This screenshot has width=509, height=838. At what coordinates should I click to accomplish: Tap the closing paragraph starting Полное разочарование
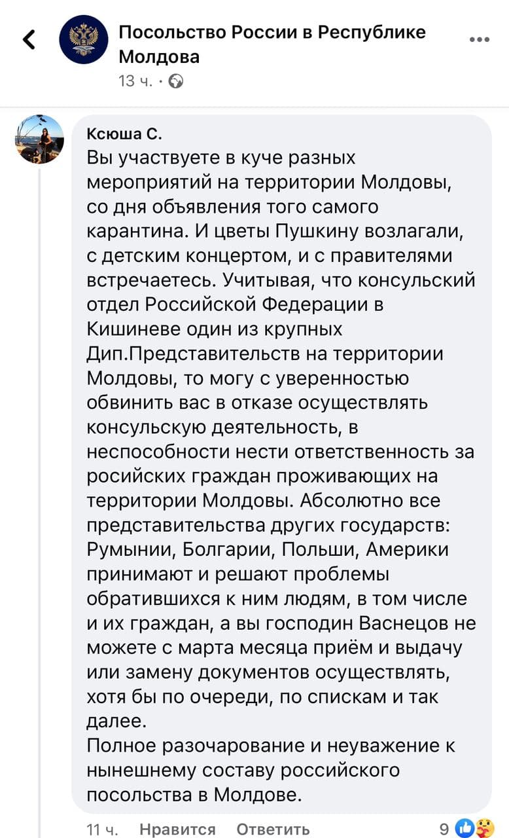coord(271,770)
